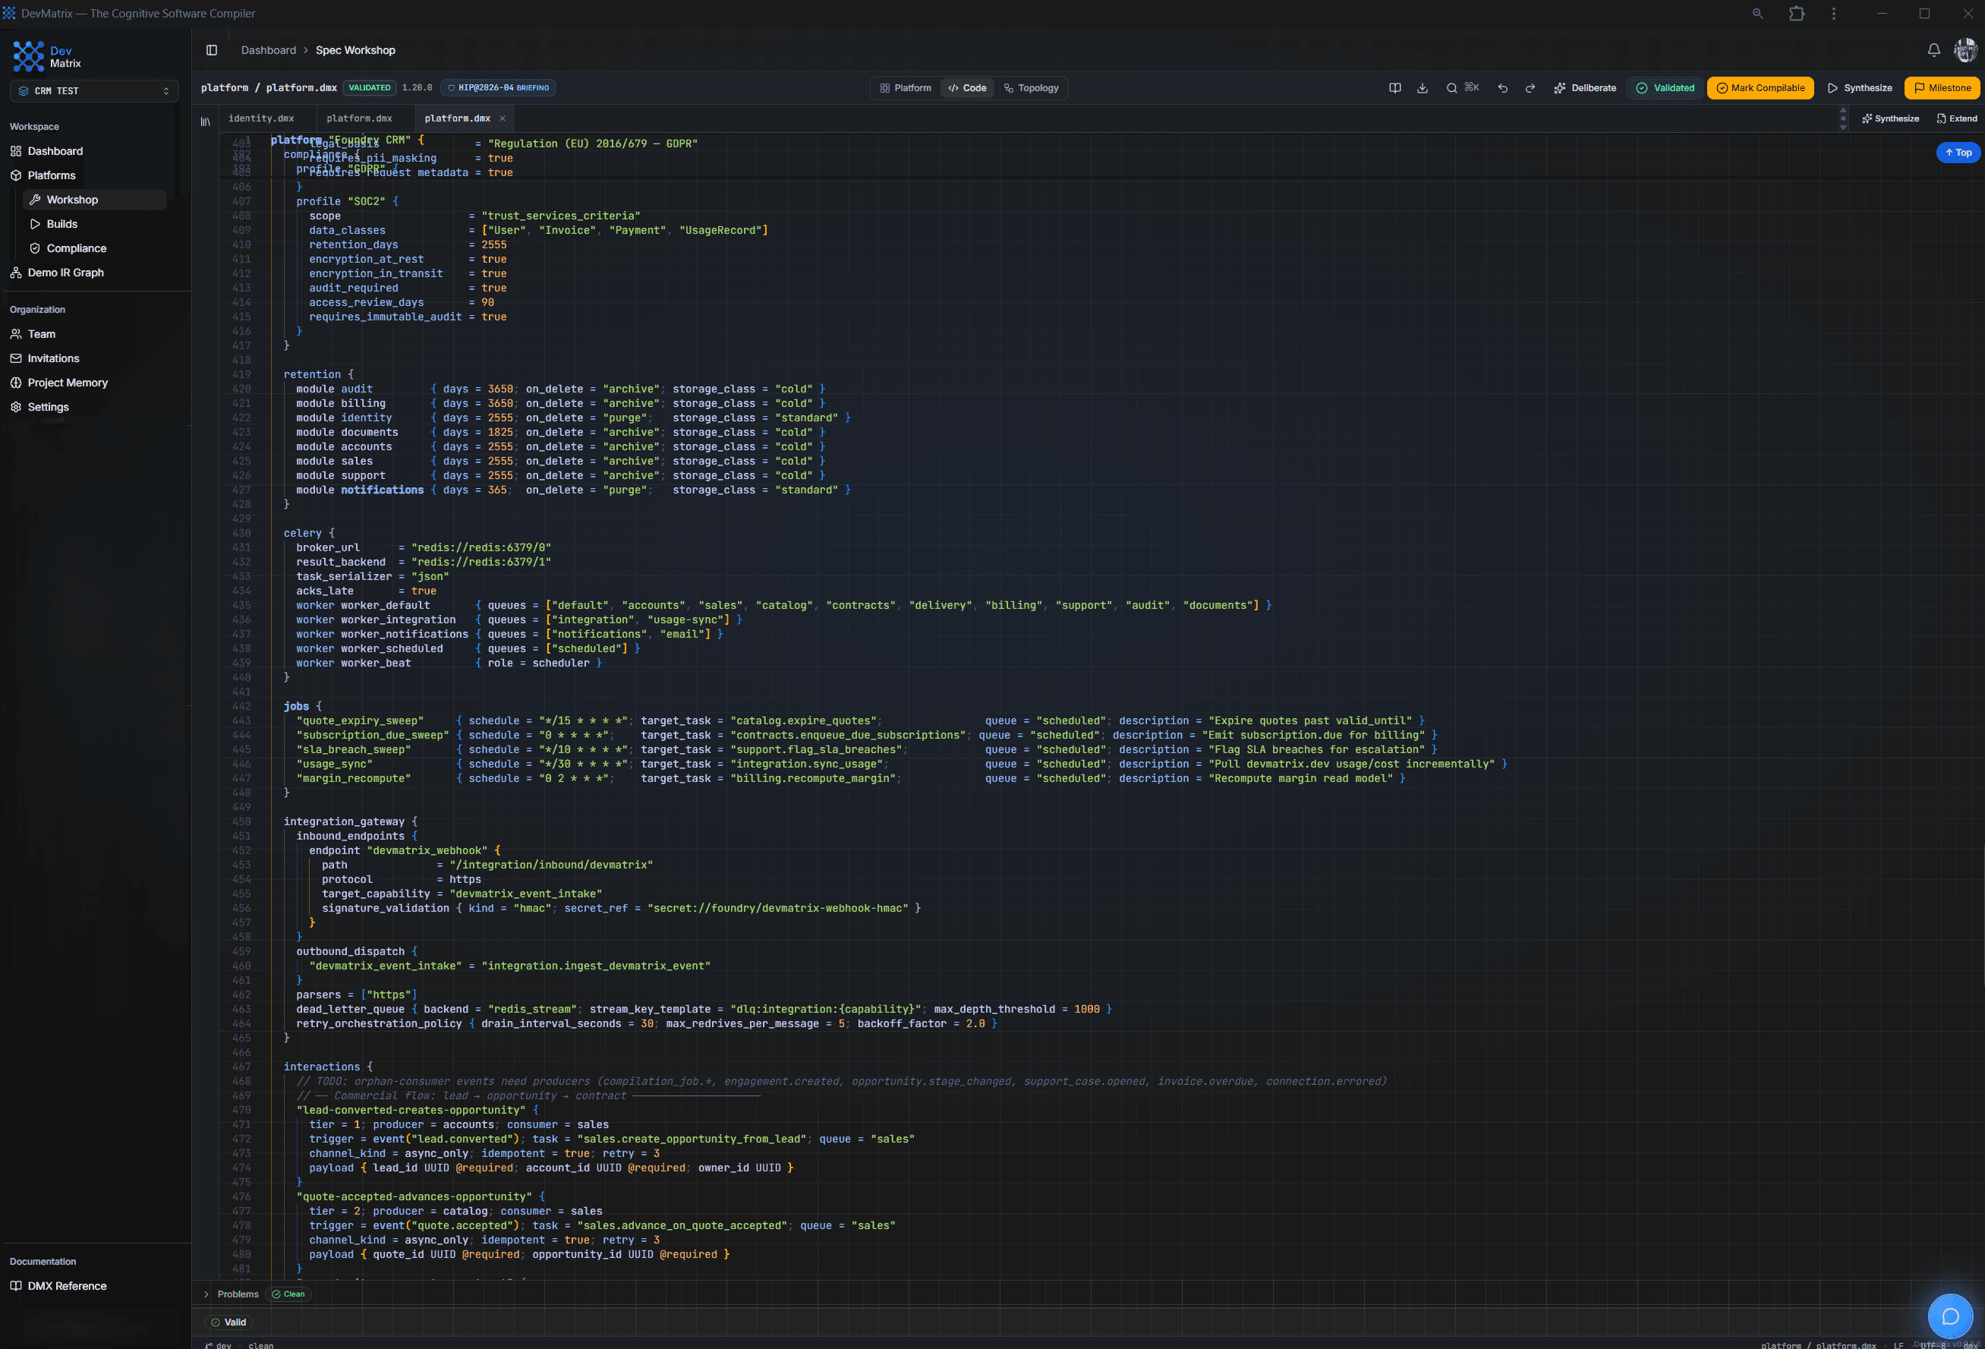Viewport: 1985px width, 1349px height.
Task: Click the editor scroll indicator arrows
Action: pyautogui.click(x=1842, y=118)
